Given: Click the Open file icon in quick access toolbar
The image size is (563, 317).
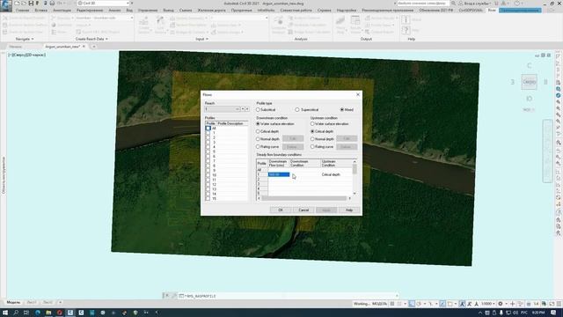Looking at the screenshot, I should (x=24, y=4).
